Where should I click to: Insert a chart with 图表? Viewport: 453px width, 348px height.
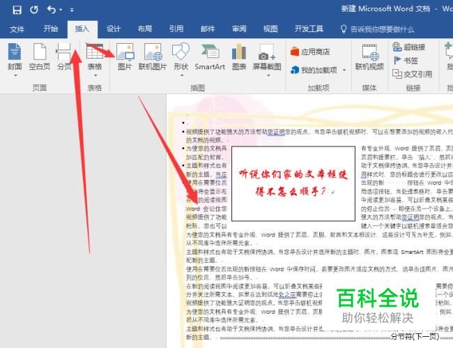[239, 56]
